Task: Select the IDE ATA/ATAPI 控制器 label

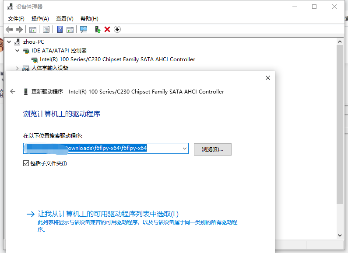Action: tap(59, 51)
